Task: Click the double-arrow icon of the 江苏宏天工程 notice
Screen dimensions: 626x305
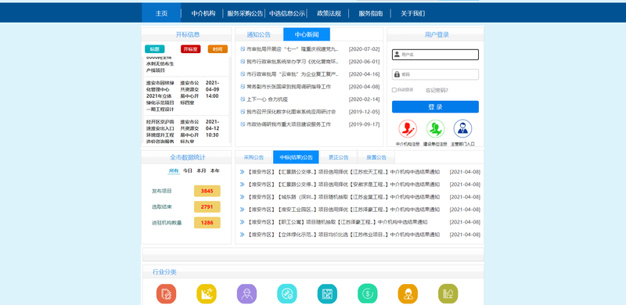Action: click(242, 172)
